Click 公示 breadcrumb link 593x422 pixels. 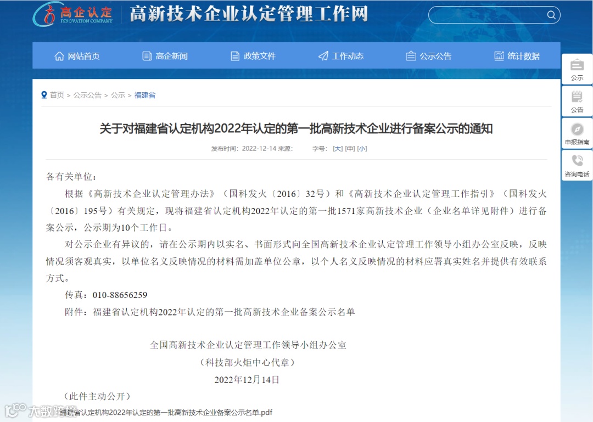coord(118,95)
